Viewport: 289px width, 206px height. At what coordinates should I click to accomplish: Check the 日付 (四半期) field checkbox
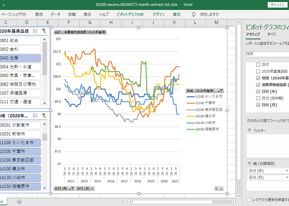click(258, 98)
